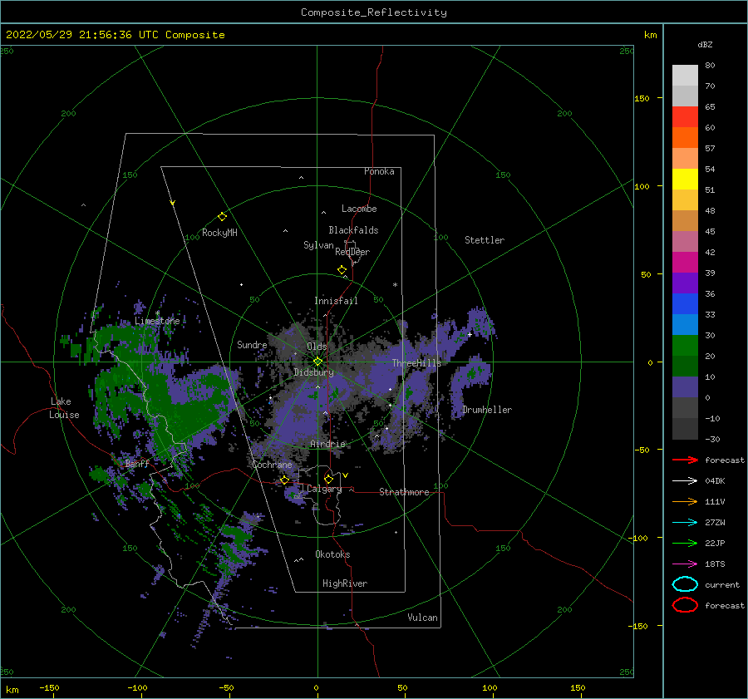Image resolution: width=748 pixels, height=699 pixels.
Task: Click the Innisfail label
Action: 336,301
